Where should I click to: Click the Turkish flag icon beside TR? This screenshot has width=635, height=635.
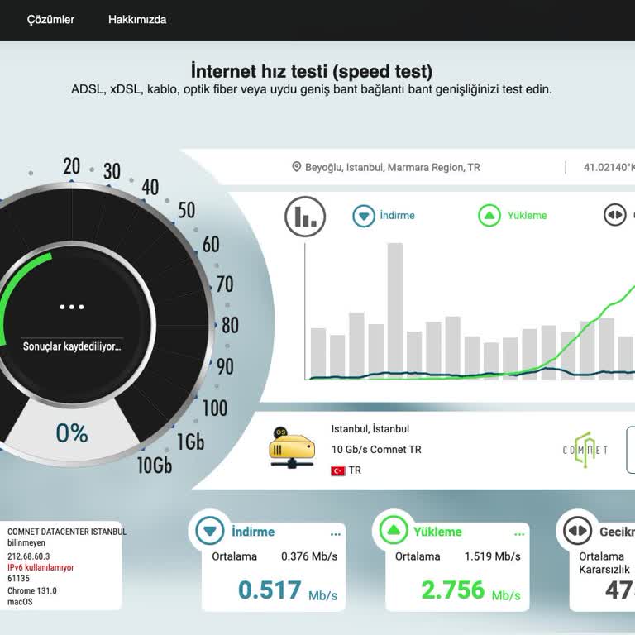pos(337,470)
